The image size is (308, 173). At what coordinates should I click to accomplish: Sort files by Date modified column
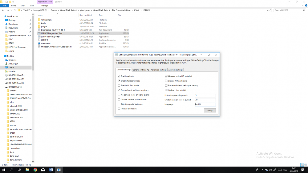[x=85, y=15]
